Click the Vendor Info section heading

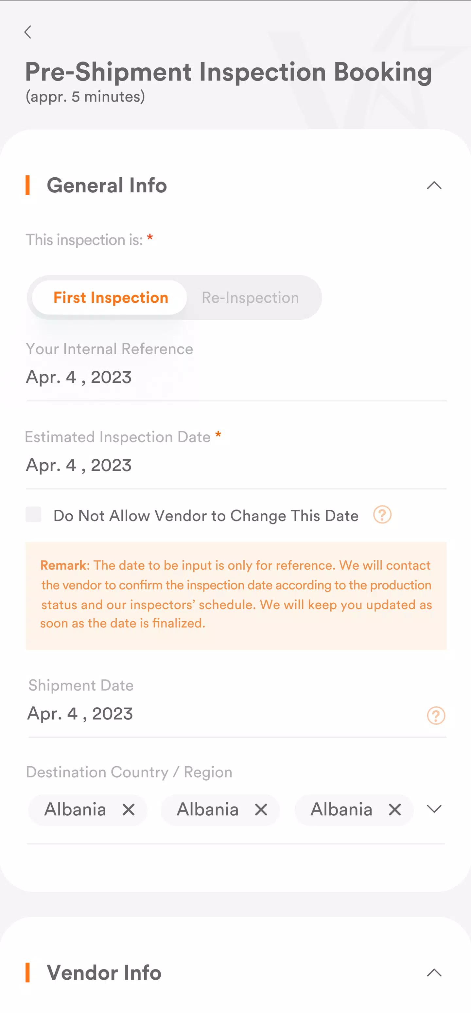(x=104, y=972)
